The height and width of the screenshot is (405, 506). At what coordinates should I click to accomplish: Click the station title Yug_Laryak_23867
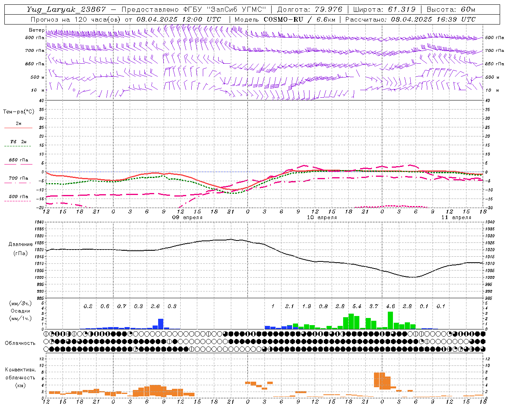66,9
